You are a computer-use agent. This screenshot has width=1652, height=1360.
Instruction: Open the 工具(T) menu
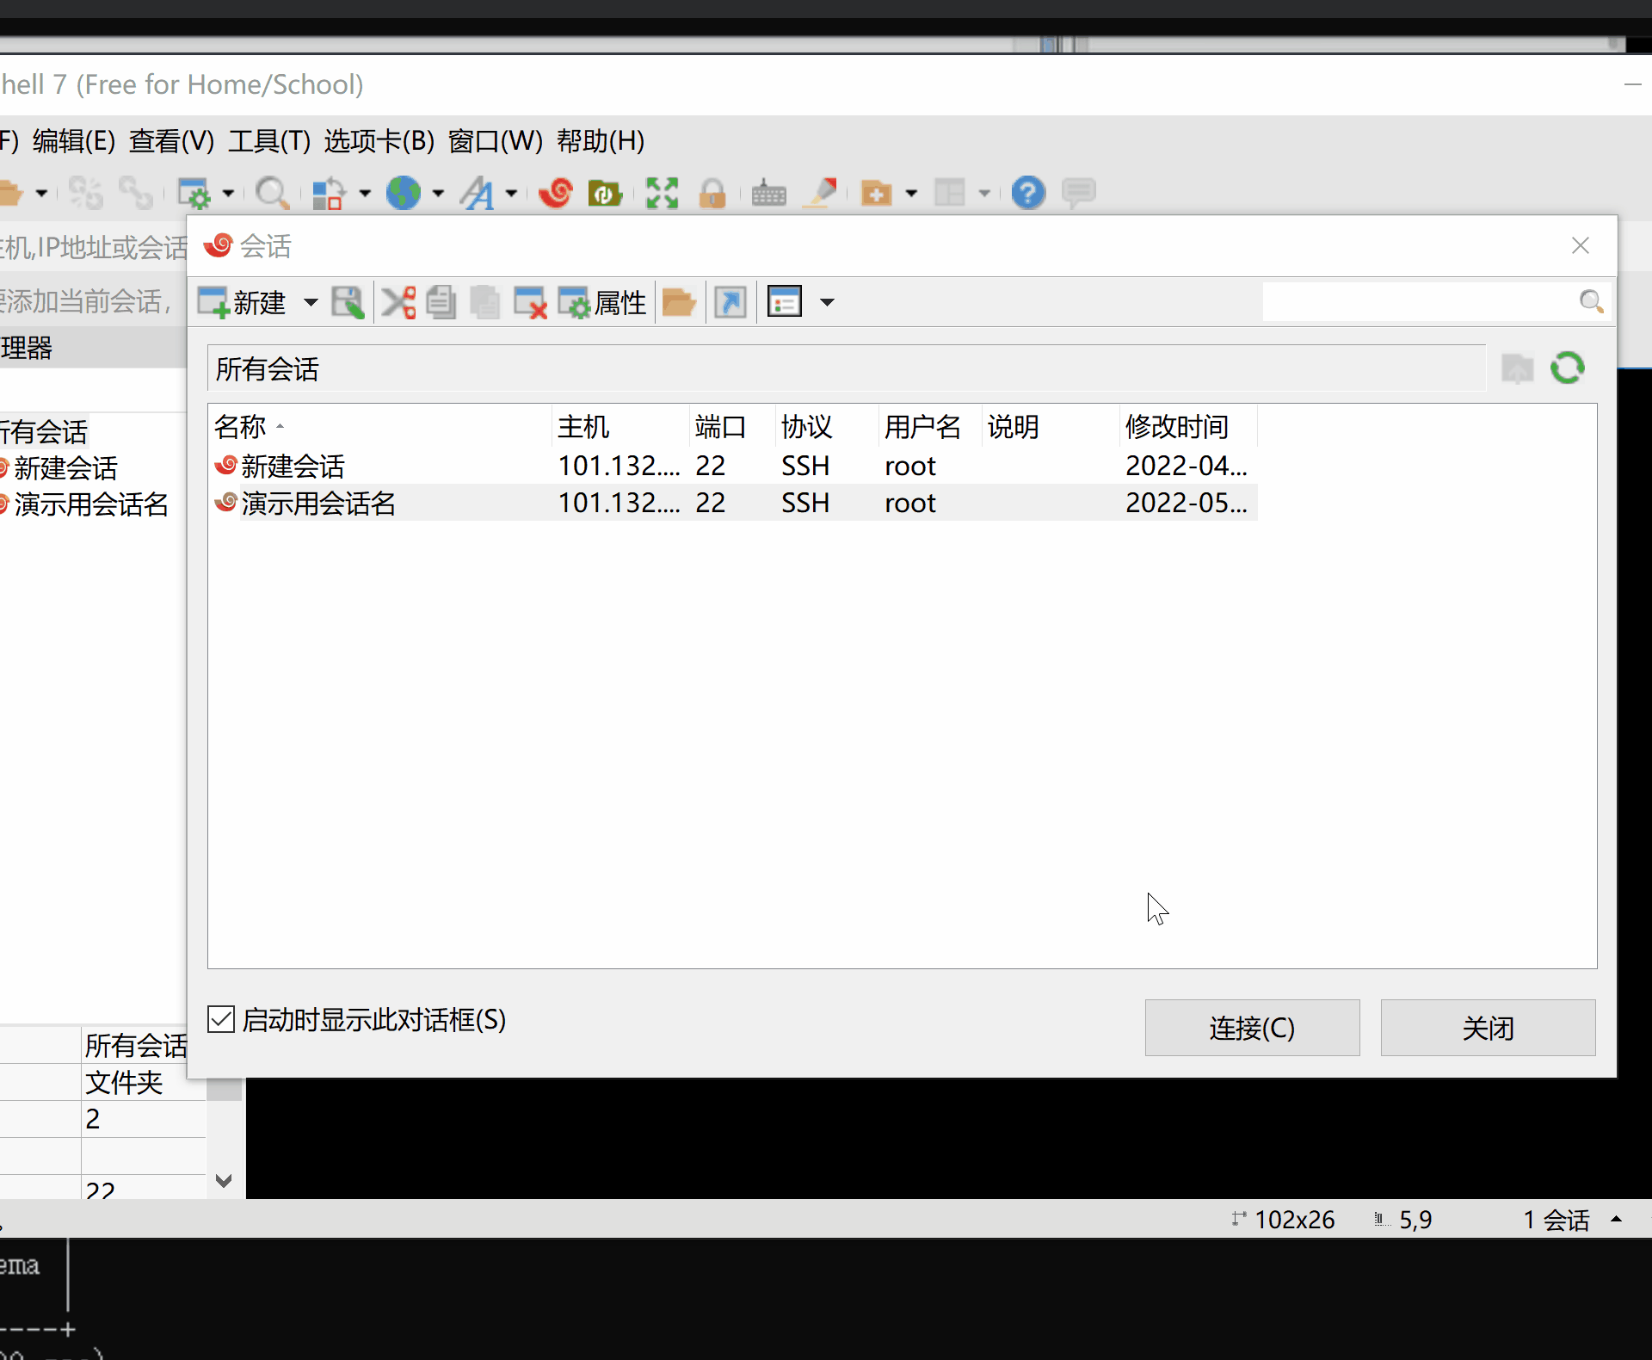click(269, 140)
